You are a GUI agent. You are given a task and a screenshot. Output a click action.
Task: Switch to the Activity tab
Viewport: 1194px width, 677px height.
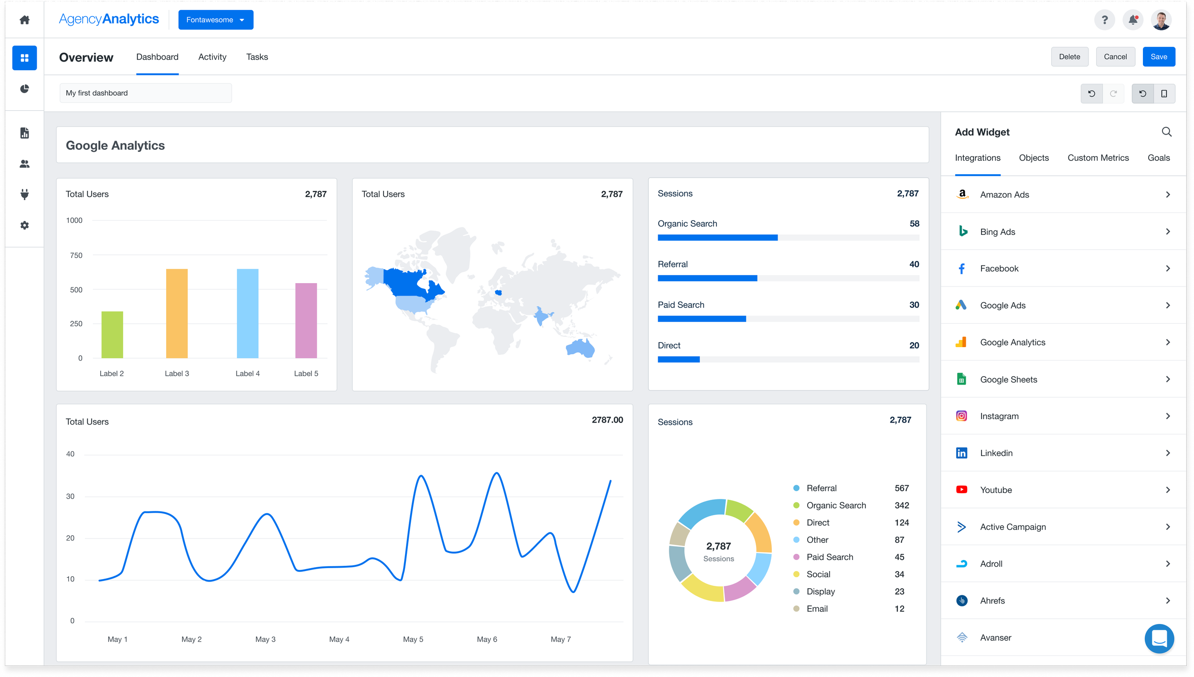212,57
